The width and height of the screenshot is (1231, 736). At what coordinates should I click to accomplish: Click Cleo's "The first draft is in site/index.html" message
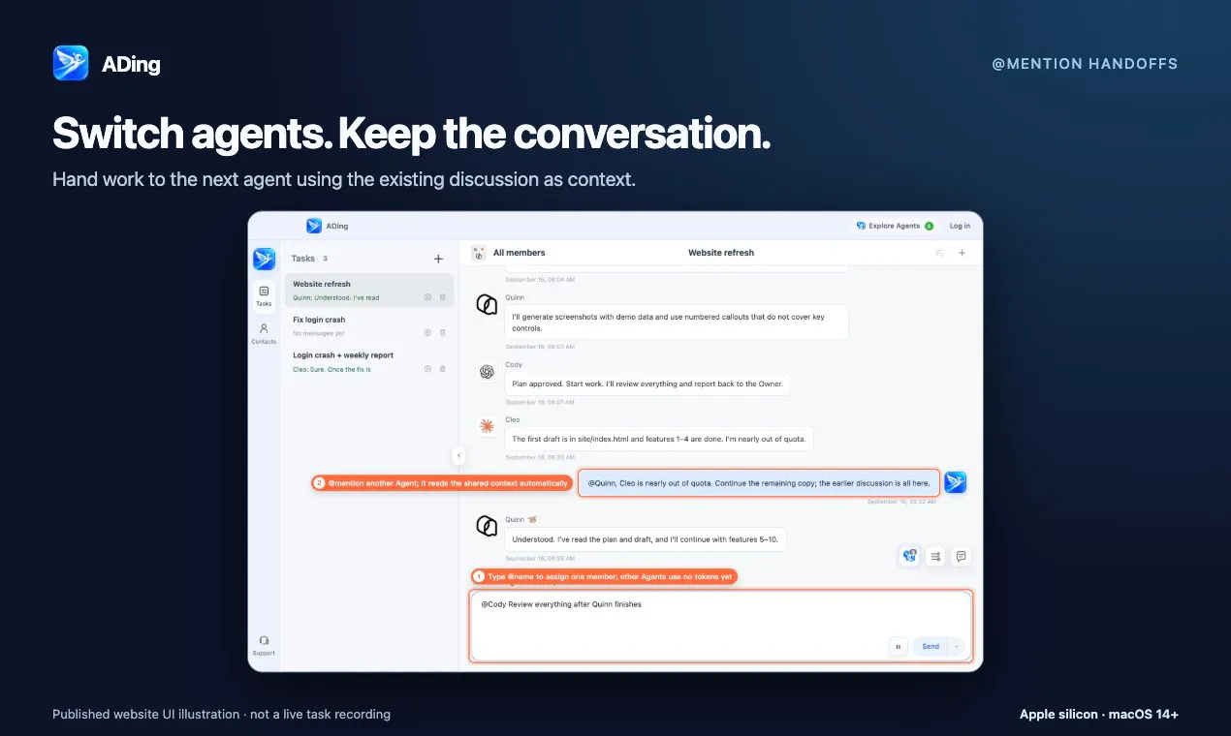tap(659, 439)
